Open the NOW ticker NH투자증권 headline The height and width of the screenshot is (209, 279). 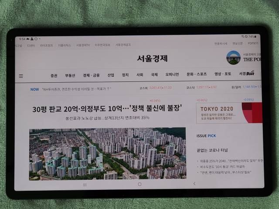pyautogui.click(x=77, y=89)
